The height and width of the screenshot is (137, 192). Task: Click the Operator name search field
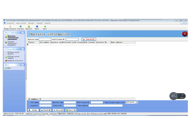pos(45,39)
